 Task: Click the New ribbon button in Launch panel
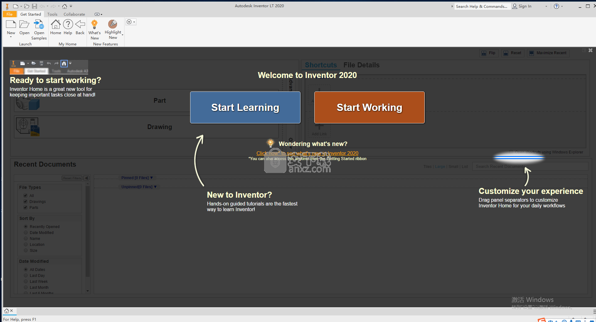[x=11, y=29]
